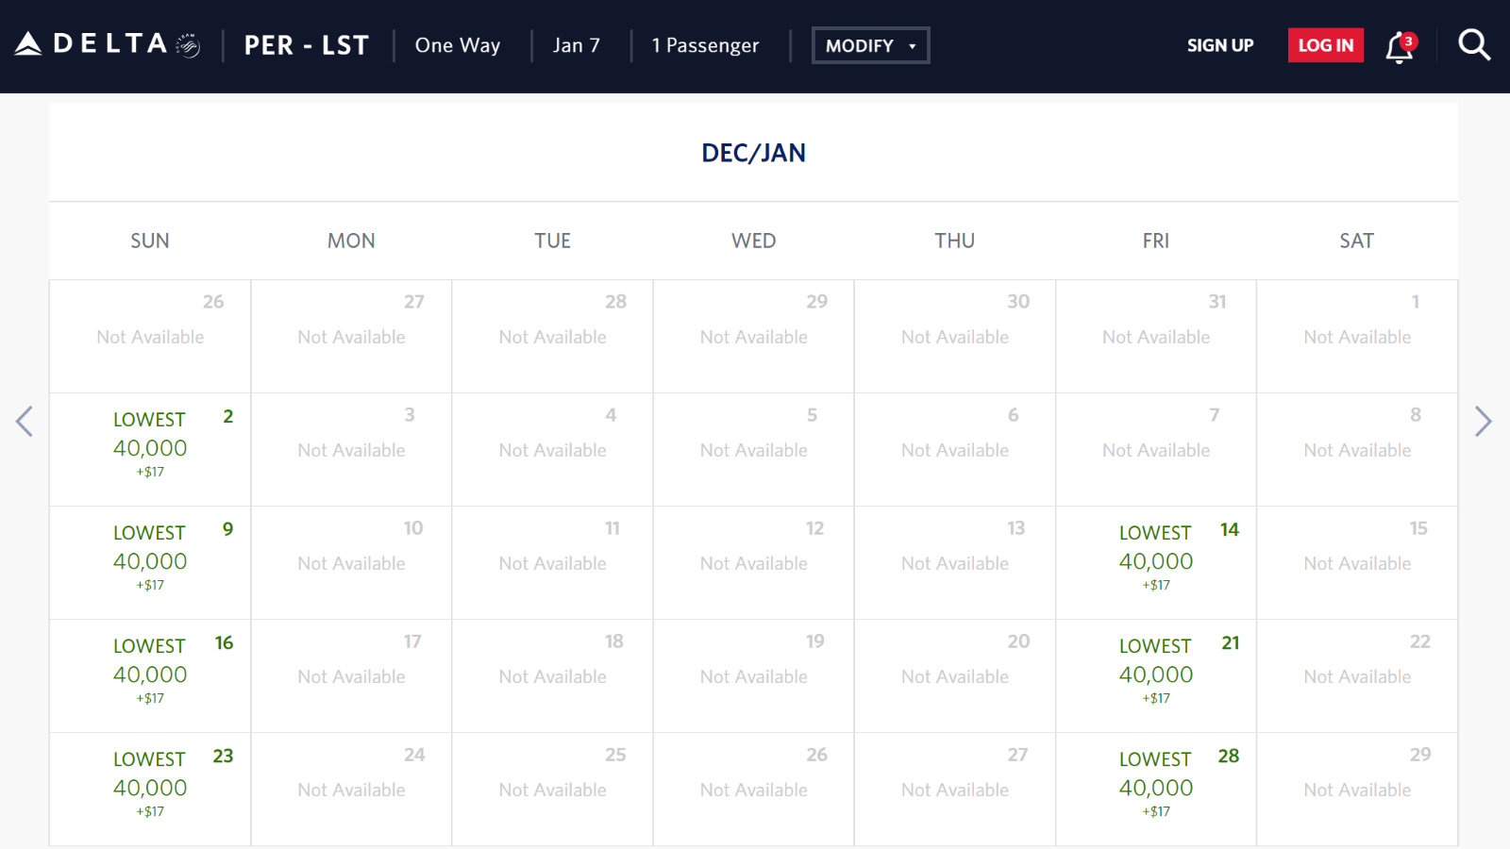Choose the January 21 fare
This screenshot has height=849, width=1510.
pyautogui.click(x=1156, y=676)
